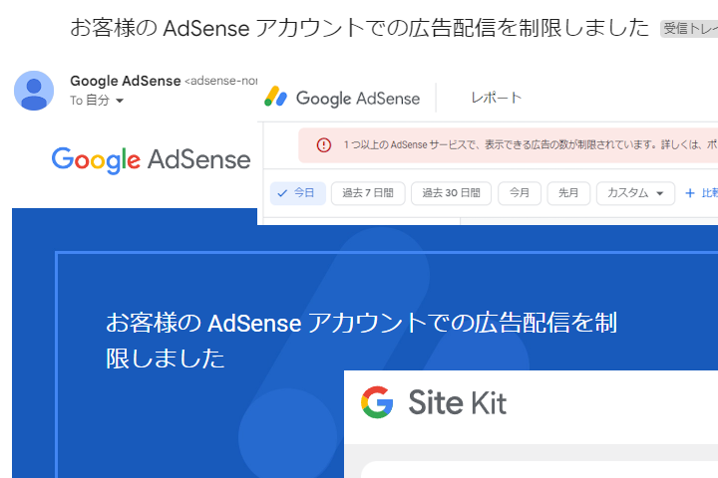Screen dimensions: 718x478
Task: Click the email subject heading
Action: [x=359, y=28]
